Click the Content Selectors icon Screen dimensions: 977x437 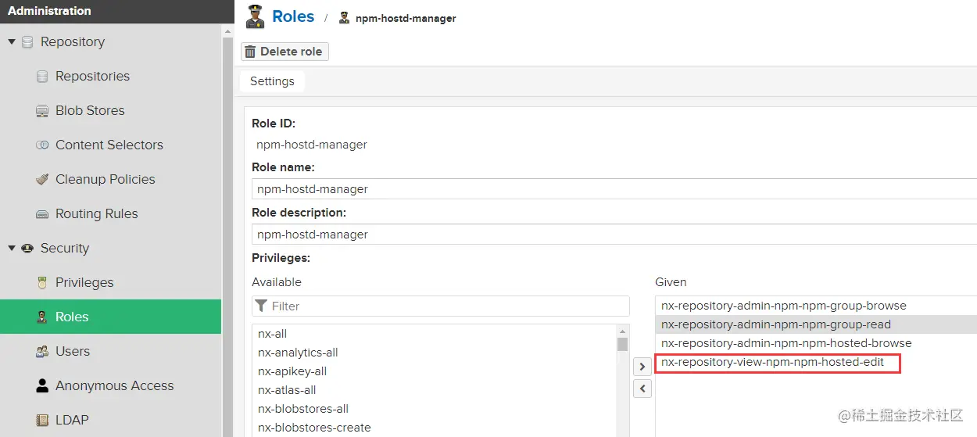[42, 145]
